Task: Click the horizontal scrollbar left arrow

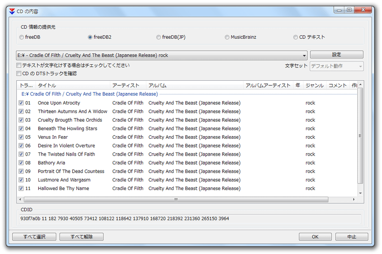Action: click(20, 200)
